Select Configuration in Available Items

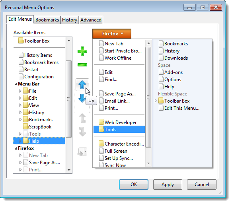tap(36, 77)
